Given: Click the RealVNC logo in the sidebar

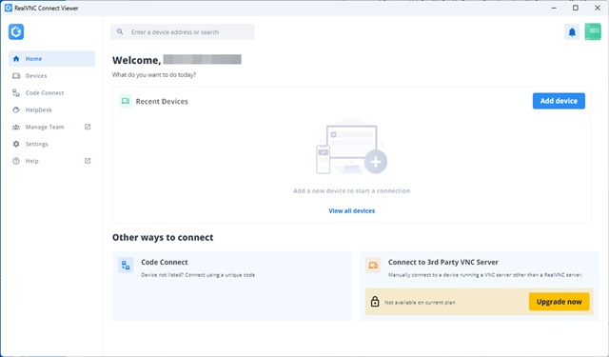Looking at the screenshot, I should [x=16, y=31].
